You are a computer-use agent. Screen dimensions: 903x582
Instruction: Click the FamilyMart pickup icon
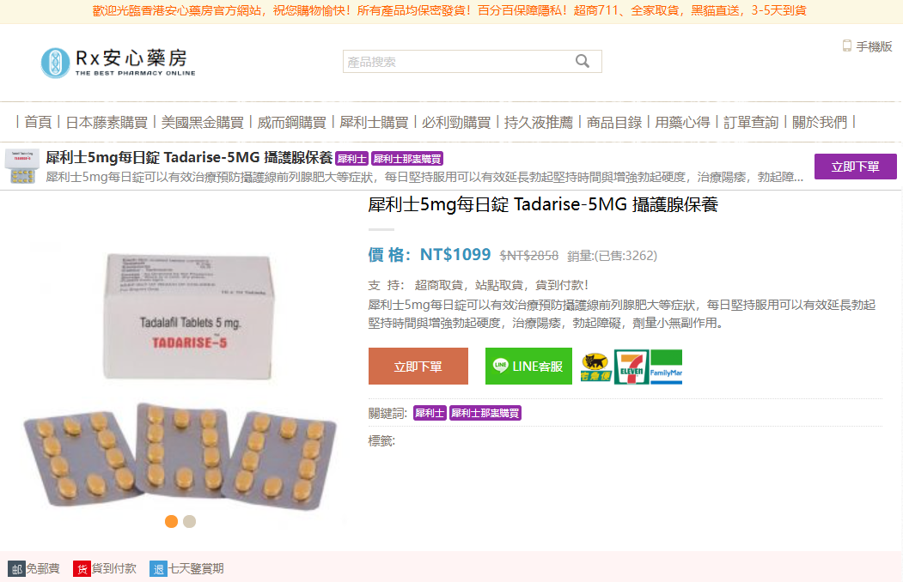point(667,367)
